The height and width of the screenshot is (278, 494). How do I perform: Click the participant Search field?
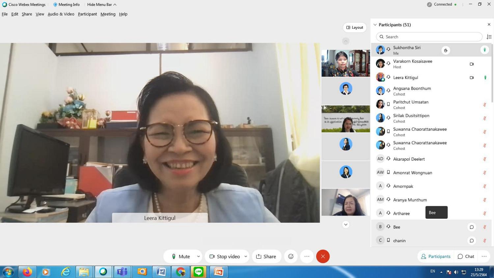pos(429,37)
